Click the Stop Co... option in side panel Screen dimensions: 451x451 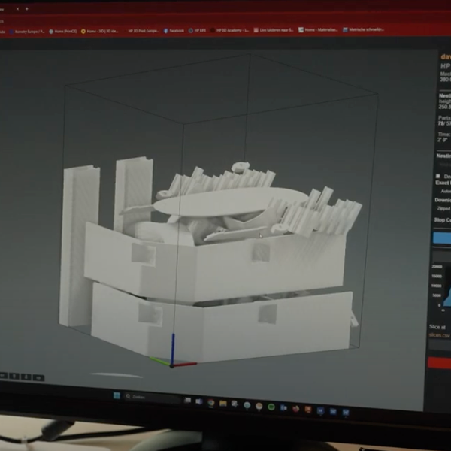pyautogui.click(x=443, y=220)
